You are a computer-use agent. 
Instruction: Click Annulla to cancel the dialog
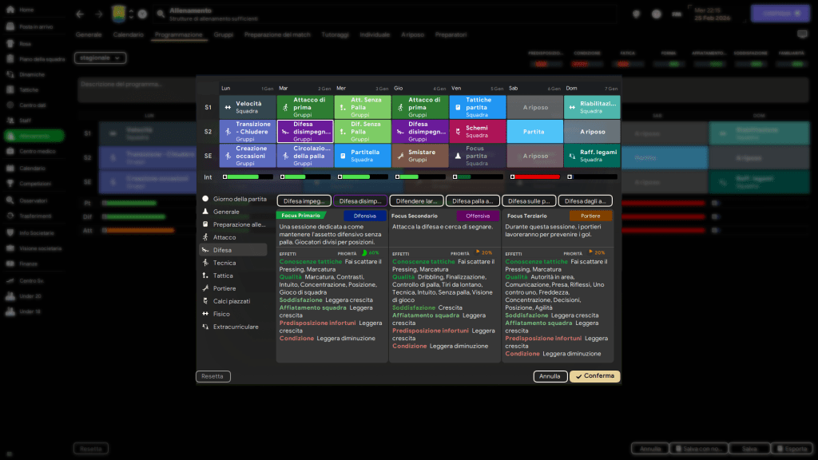(x=550, y=376)
